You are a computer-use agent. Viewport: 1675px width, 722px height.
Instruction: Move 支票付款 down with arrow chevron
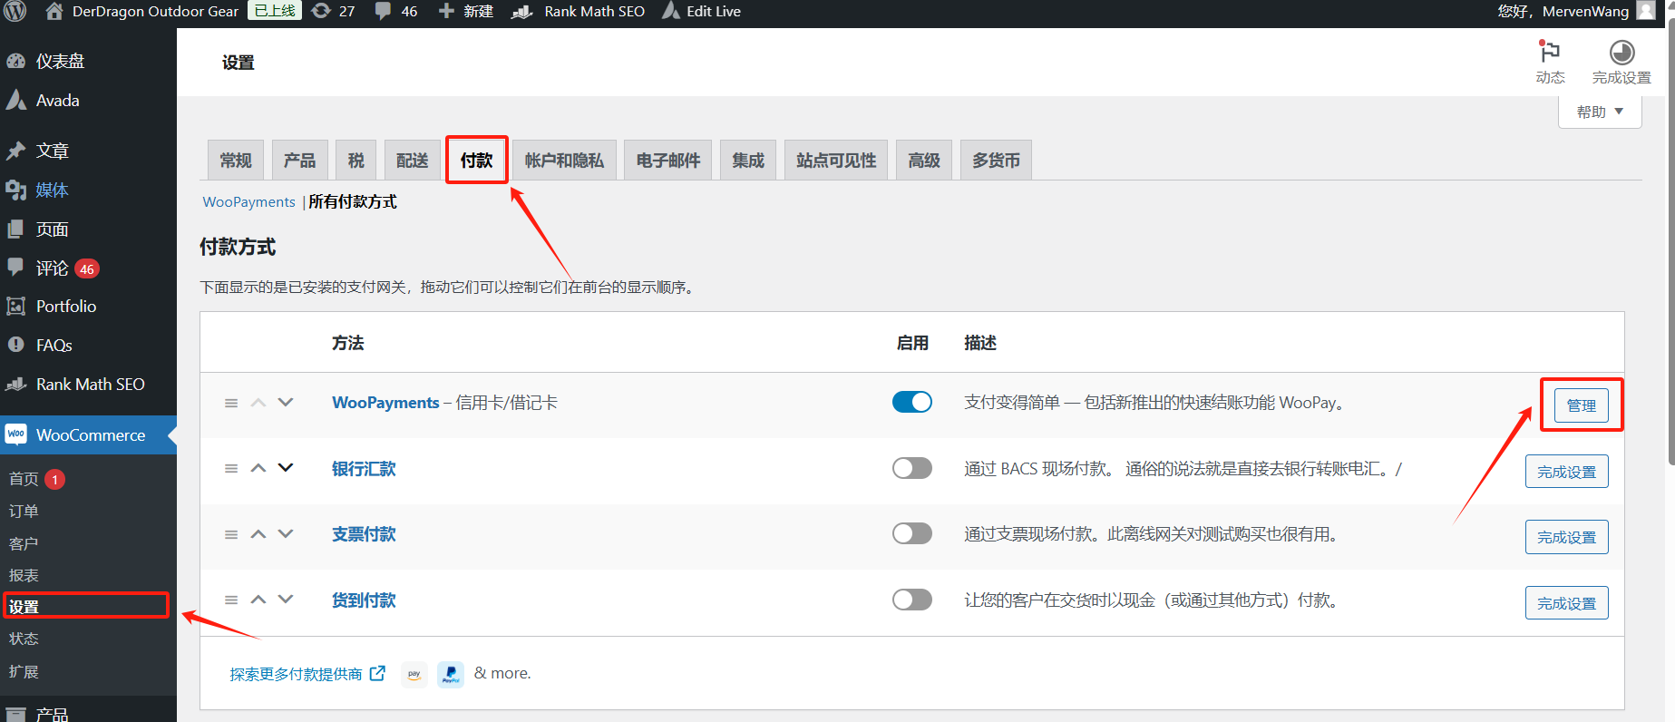tap(286, 533)
